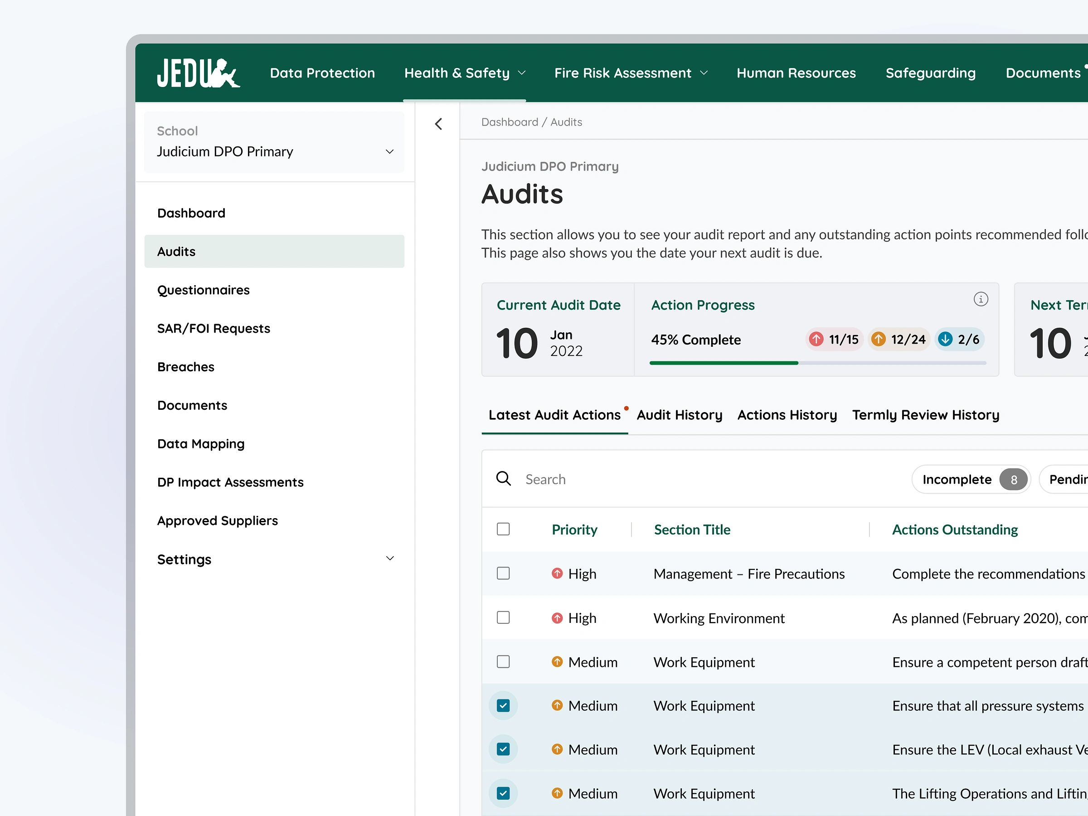Collapse sidebar with the back chevron

[438, 124]
